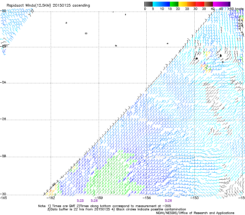Click the '>50 knots' legend label

point(235,9)
